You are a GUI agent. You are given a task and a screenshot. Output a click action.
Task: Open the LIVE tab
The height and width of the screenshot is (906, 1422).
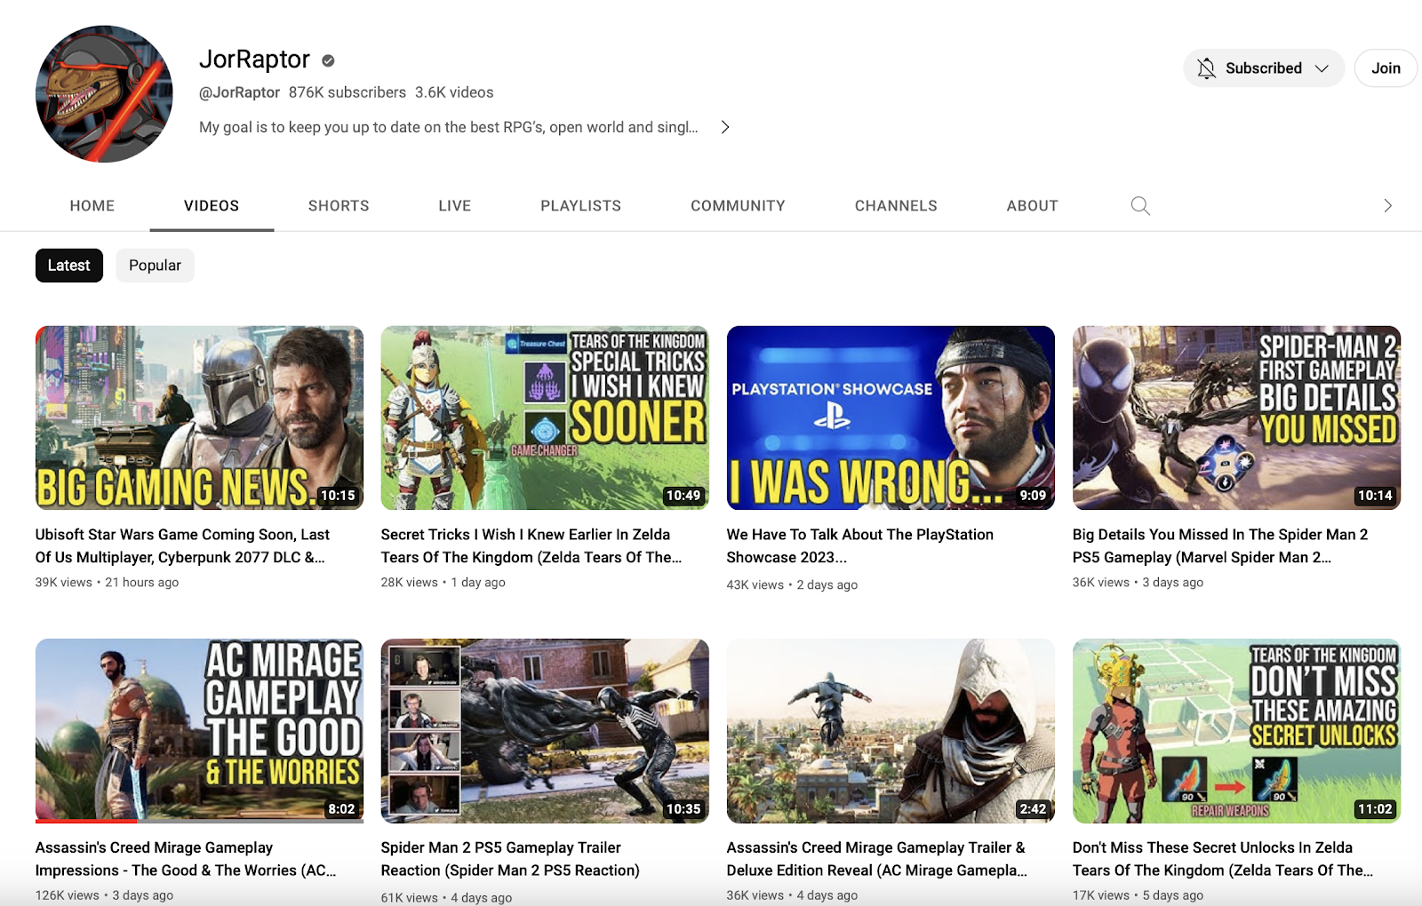coord(455,206)
